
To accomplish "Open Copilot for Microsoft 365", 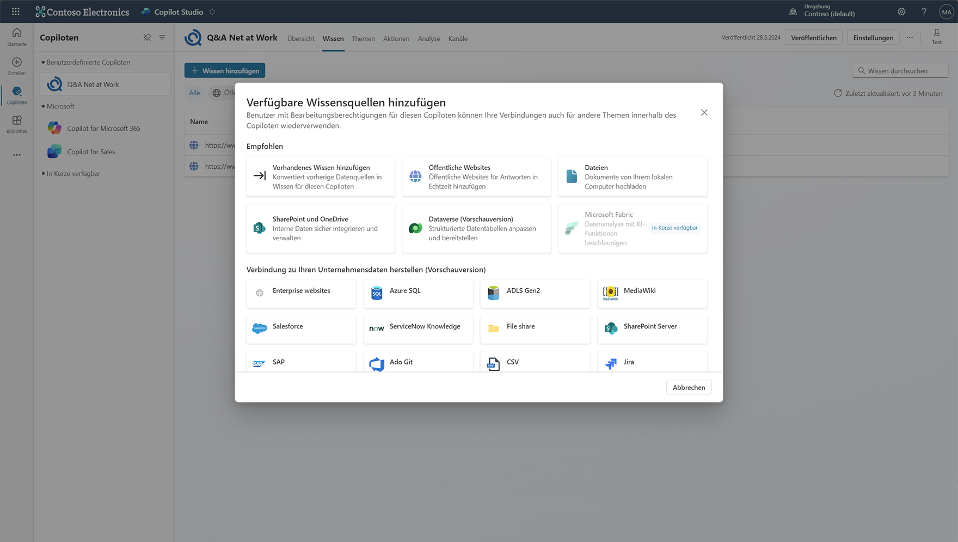I will 105,129.
